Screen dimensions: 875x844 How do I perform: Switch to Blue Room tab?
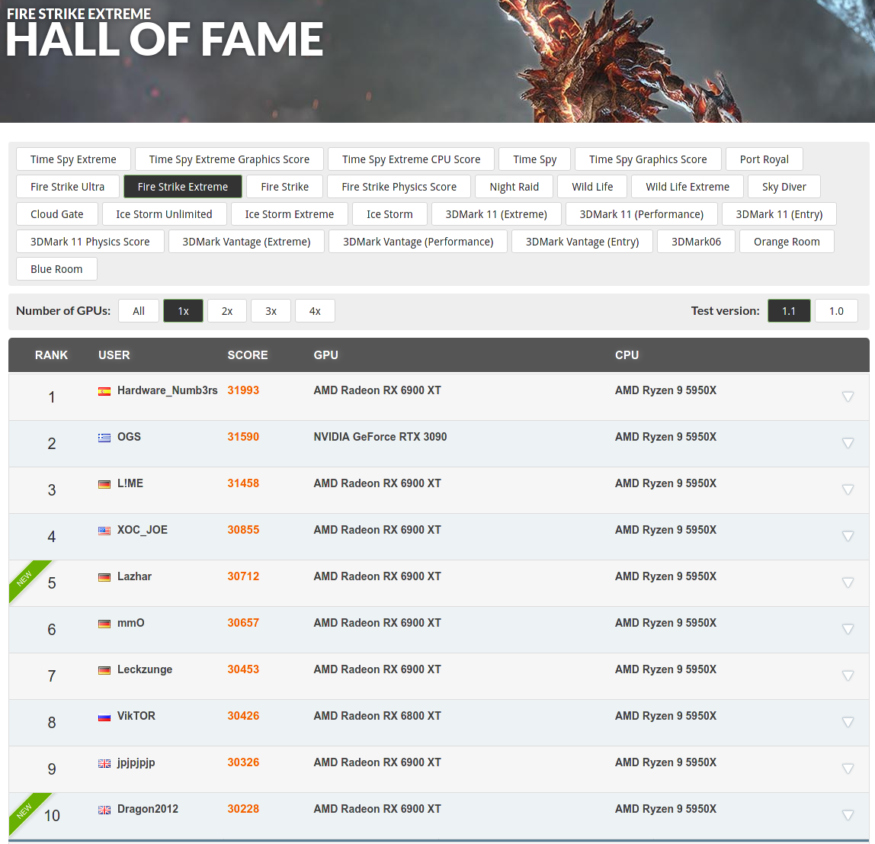click(x=56, y=268)
